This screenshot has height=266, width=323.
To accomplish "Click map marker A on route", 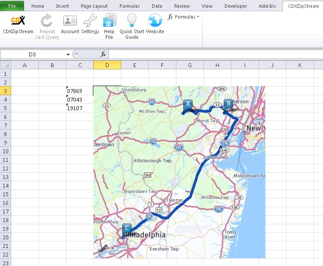I will (x=188, y=105).
